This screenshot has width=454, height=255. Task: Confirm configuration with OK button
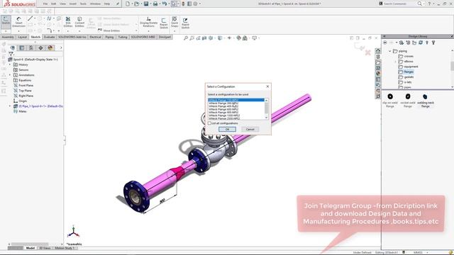227,129
